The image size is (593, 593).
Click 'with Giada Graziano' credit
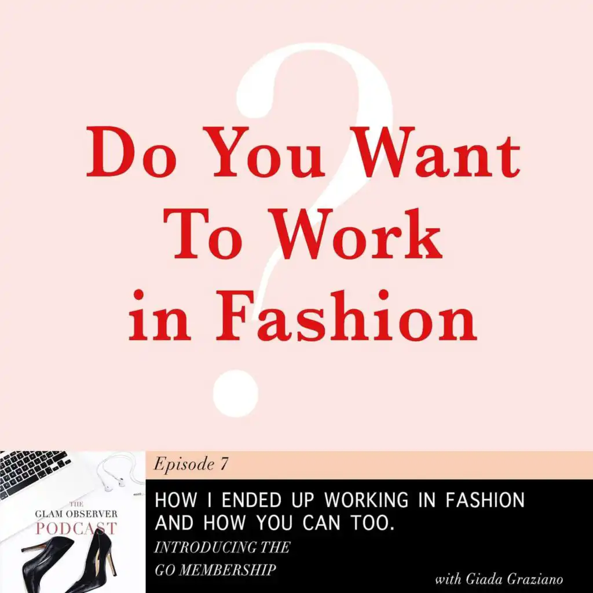(499, 579)
